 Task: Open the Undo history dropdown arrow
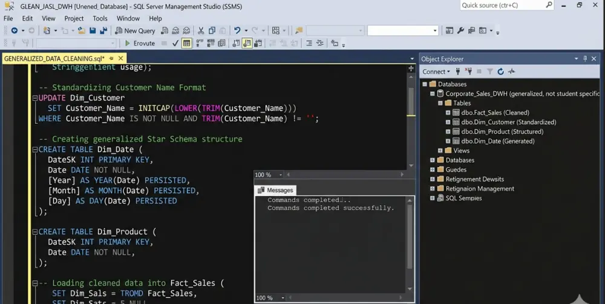tap(246, 30)
